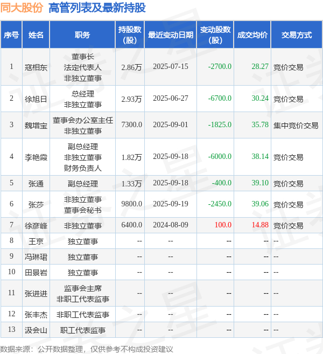
Task: Click the name 寇相东
Action: [x=36, y=67]
